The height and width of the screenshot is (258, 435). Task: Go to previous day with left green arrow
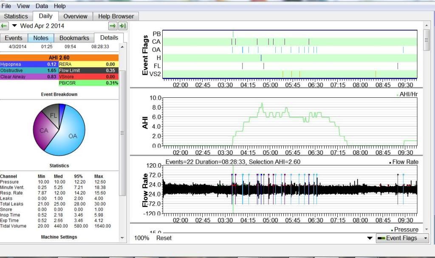4,26
